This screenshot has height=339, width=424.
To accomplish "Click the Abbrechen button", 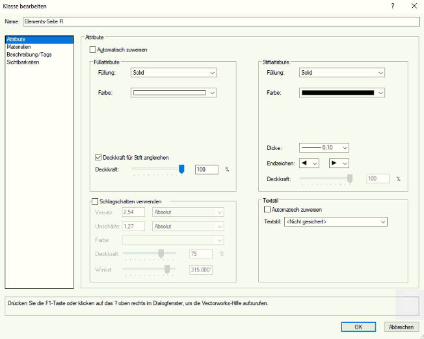I will coord(401,327).
